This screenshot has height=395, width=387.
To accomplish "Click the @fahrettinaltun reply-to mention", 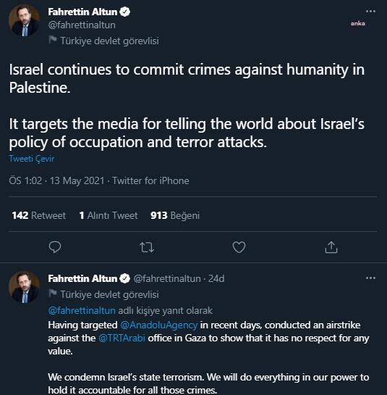I will click(82, 311).
